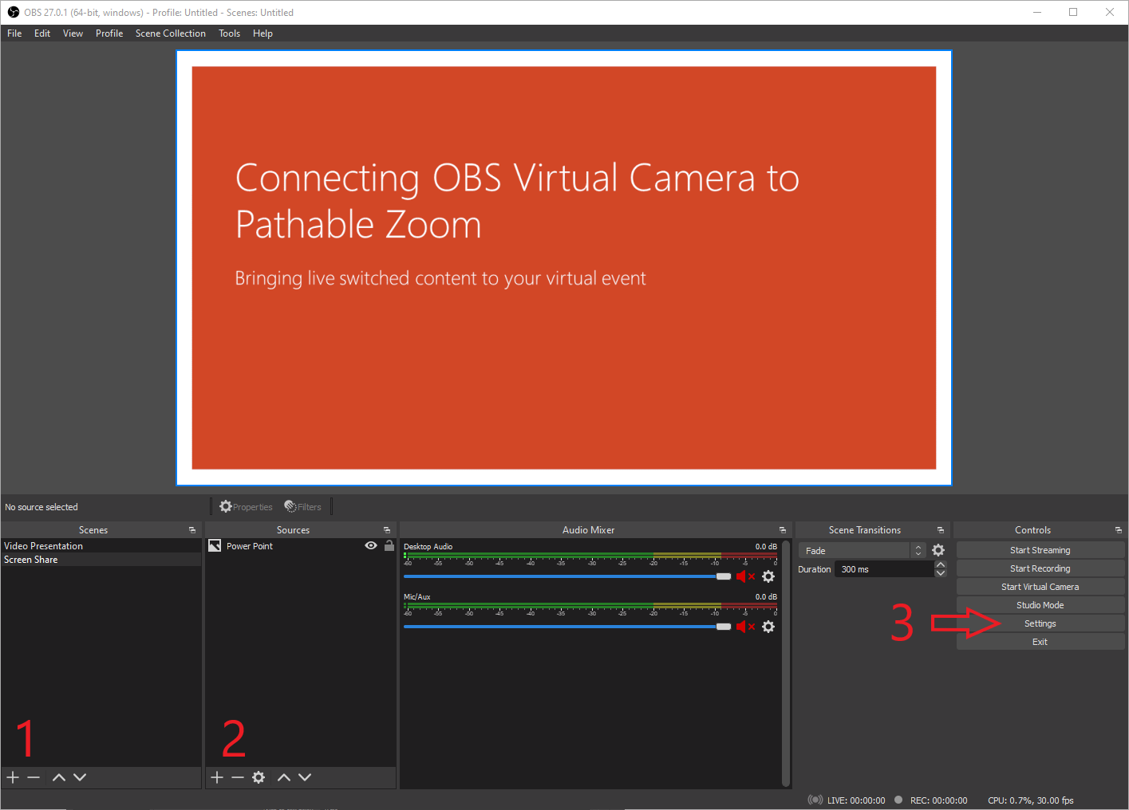Click the Power Point source type icon

pyautogui.click(x=215, y=546)
